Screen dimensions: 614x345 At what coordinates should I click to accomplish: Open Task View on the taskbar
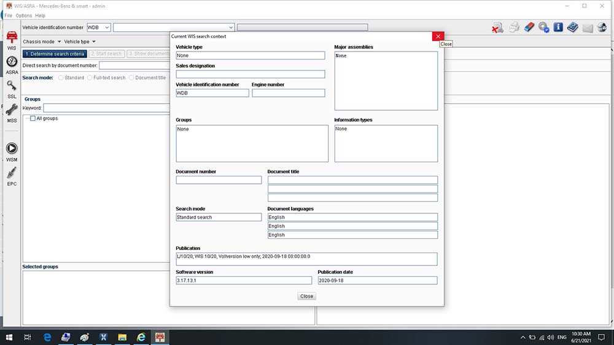28,337
